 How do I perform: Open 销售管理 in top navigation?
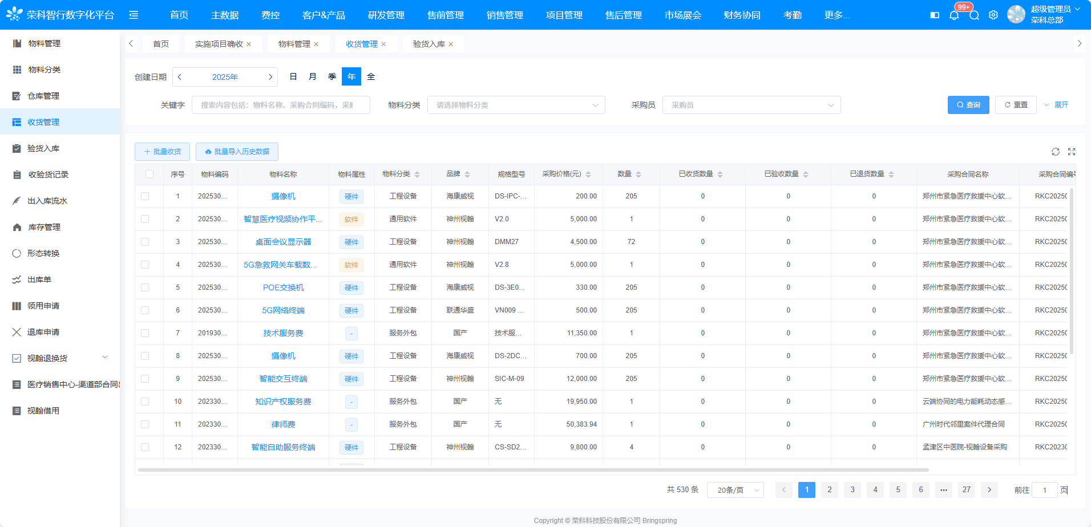pos(504,15)
